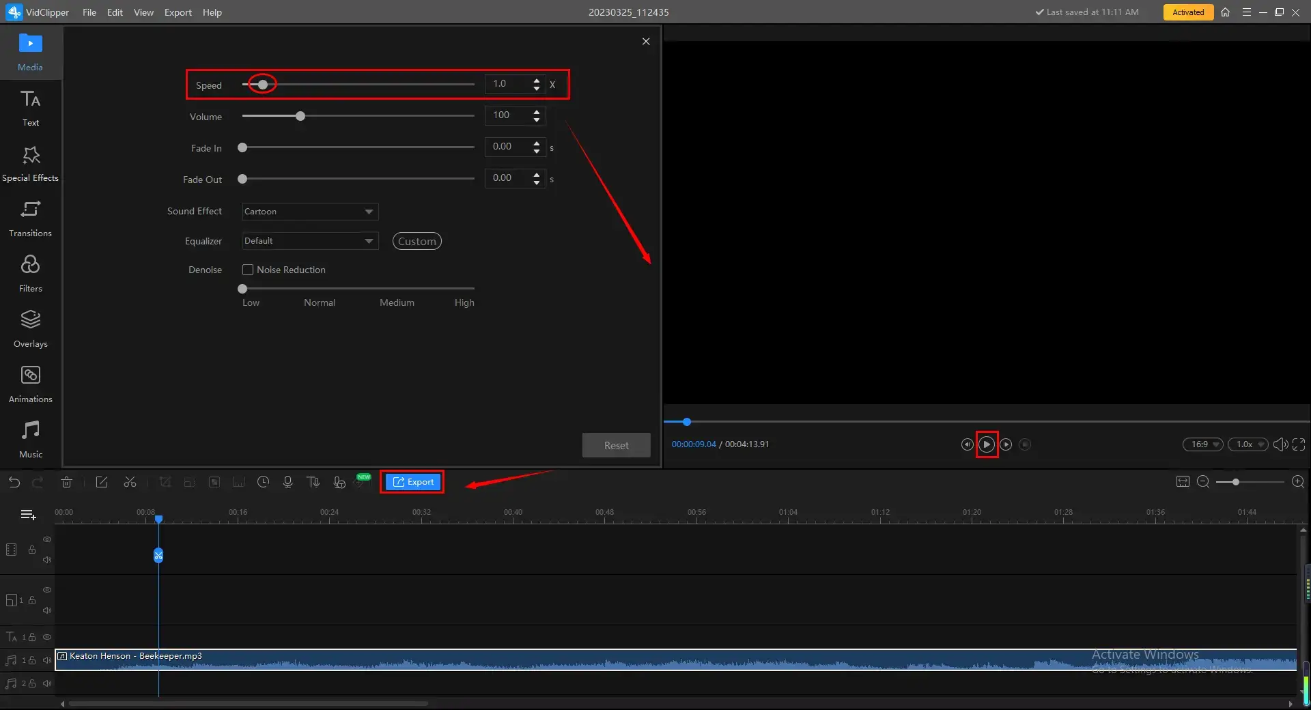Stop the preview playback
This screenshot has height=710, width=1311.
pos(1025,444)
